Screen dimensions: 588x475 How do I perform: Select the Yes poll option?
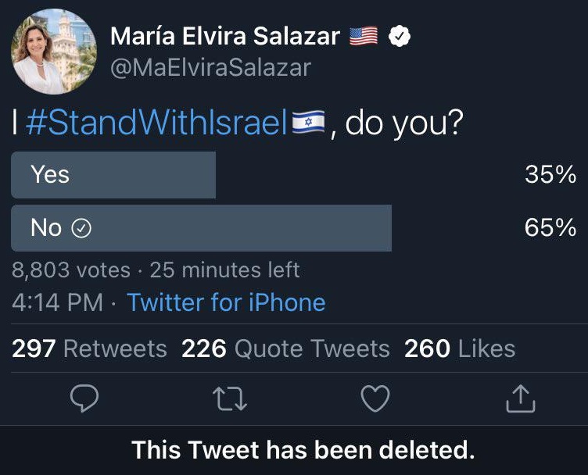coord(113,175)
